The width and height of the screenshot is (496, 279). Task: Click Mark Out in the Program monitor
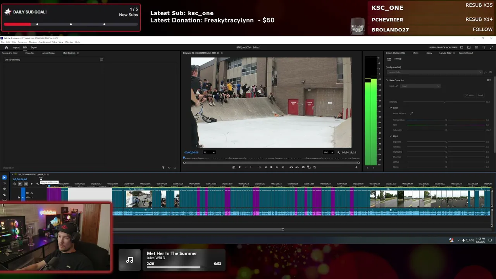click(251, 167)
